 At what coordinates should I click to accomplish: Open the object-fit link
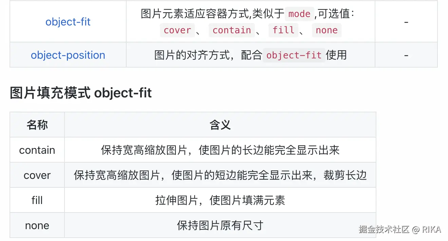[x=68, y=22]
